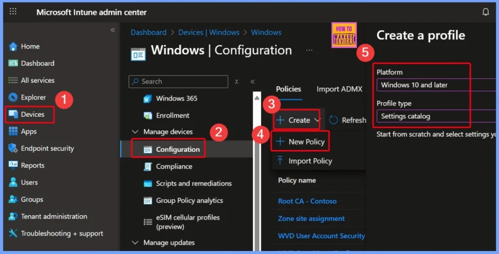Open Scripts and remediations entry
Screen dimensions: 499x254
tap(193, 183)
